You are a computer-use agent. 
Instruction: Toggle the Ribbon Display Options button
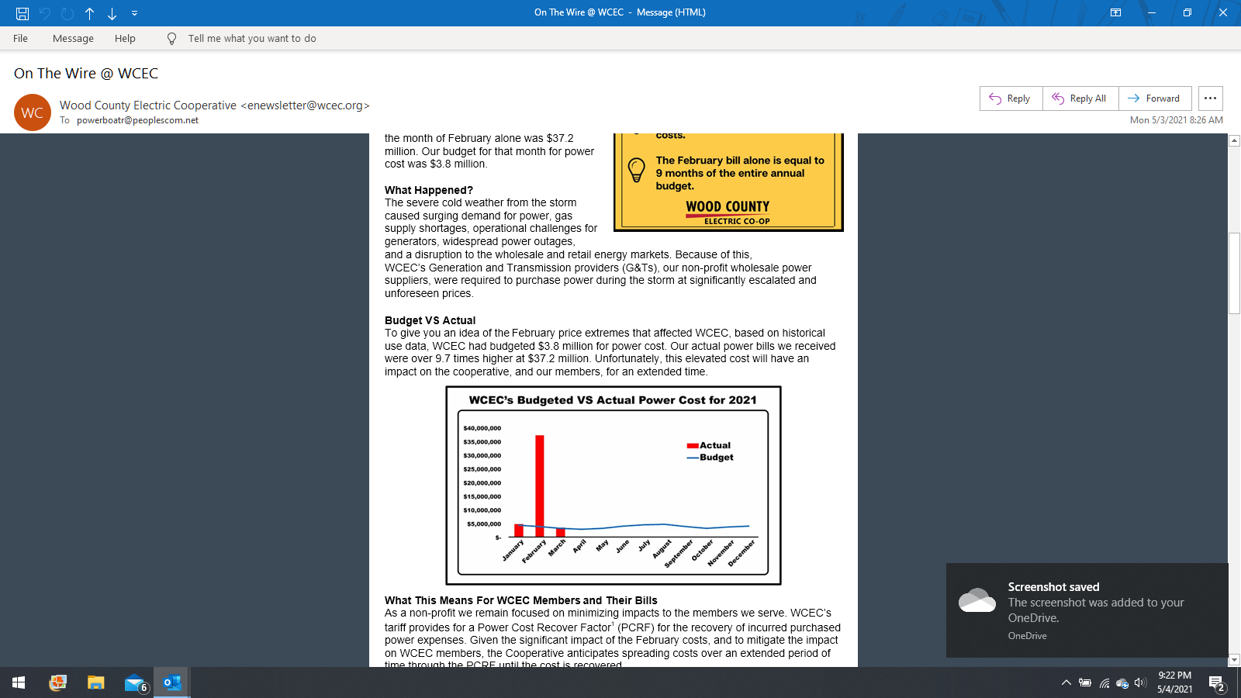click(1115, 12)
